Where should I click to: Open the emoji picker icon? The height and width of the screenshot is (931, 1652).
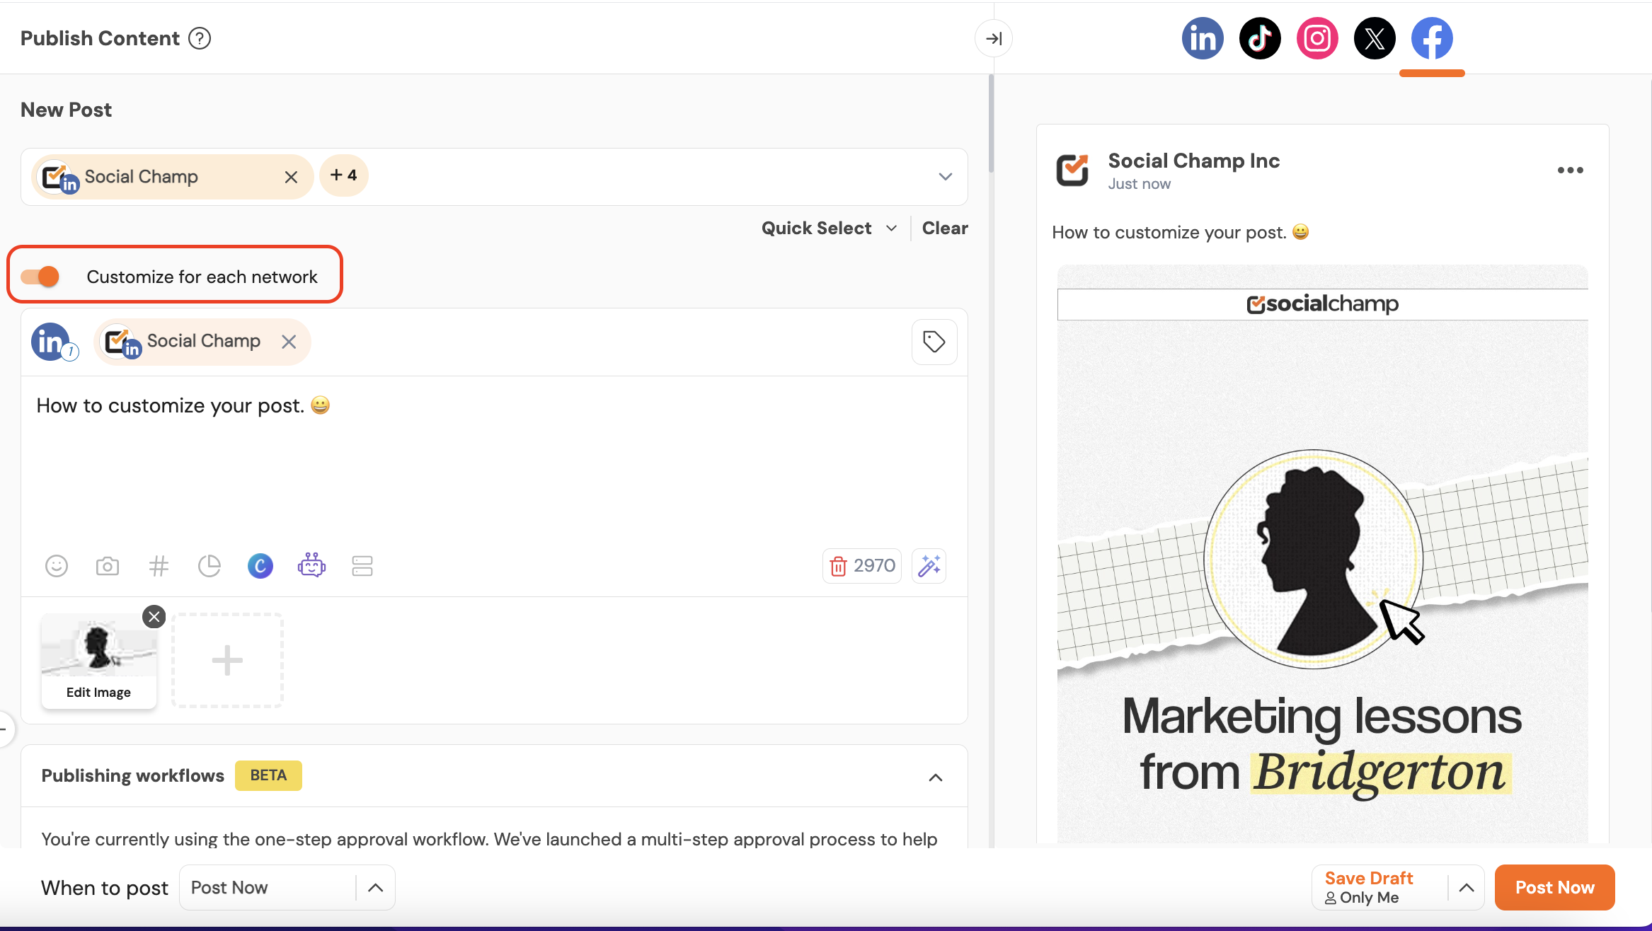coord(57,566)
